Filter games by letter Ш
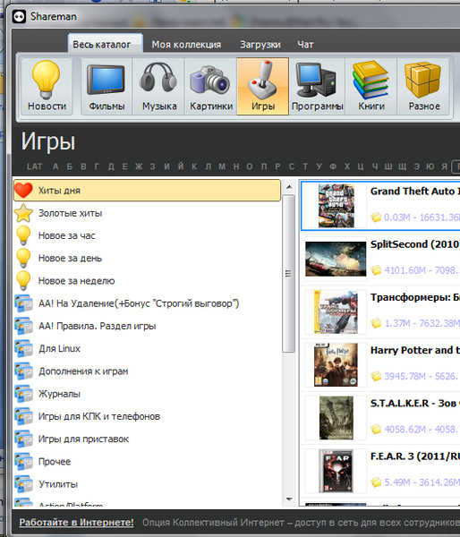Viewport: 460px width, 537px height. tap(388, 166)
